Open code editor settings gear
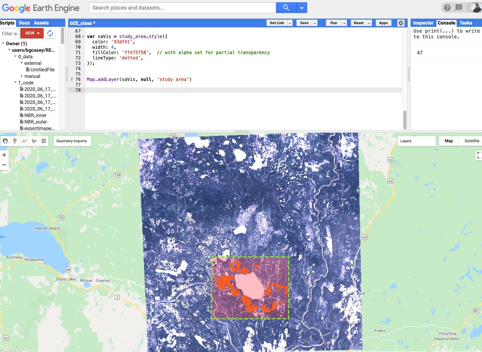 (401, 23)
